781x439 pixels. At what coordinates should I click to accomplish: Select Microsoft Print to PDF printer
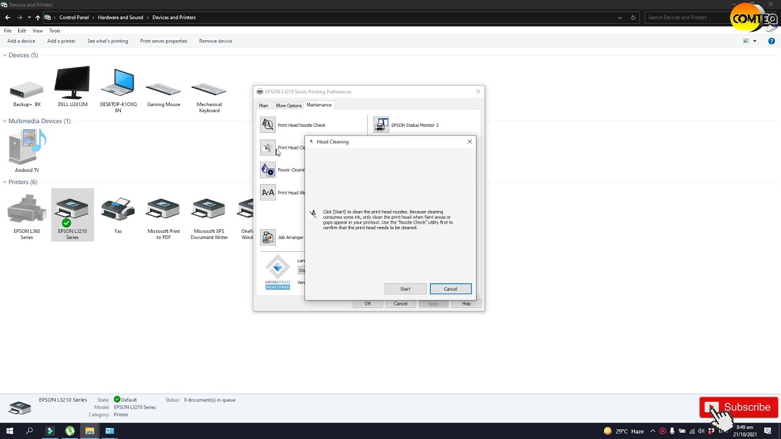tap(164, 217)
